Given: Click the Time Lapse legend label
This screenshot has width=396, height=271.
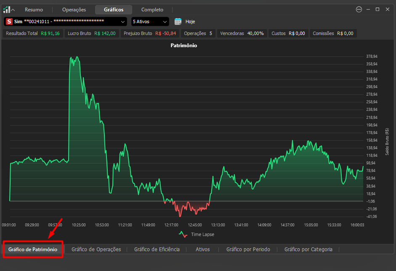Looking at the screenshot, I should coord(202,235).
